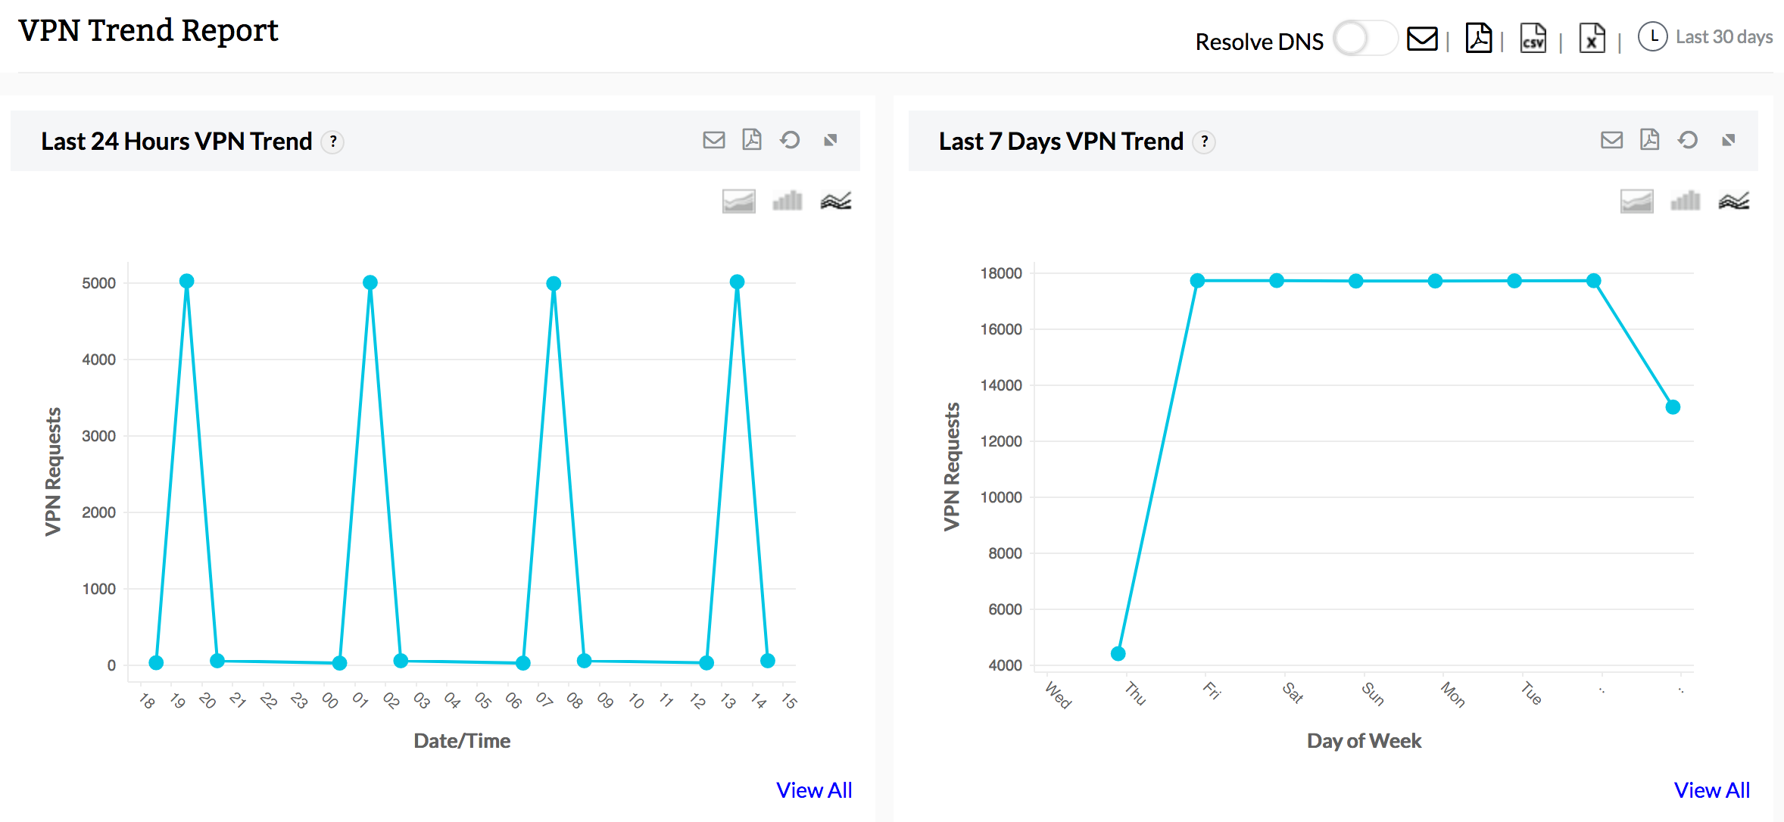This screenshot has width=1784, height=822.
Task: Switch 24 Hours chart to area view
Action: click(738, 201)
